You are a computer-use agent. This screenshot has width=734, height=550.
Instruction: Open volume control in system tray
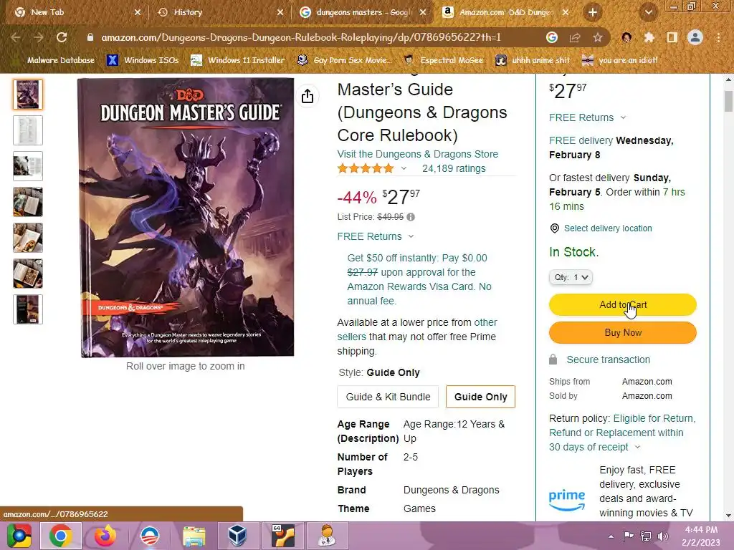point(663,536)
